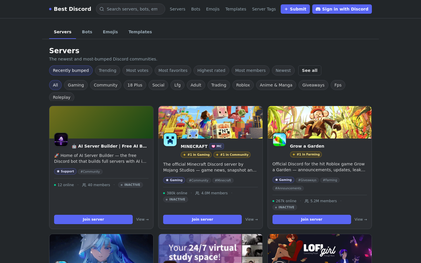
Task: Join the AI Server Builder server
Action: pyautogui.click(x=93, y=219)
